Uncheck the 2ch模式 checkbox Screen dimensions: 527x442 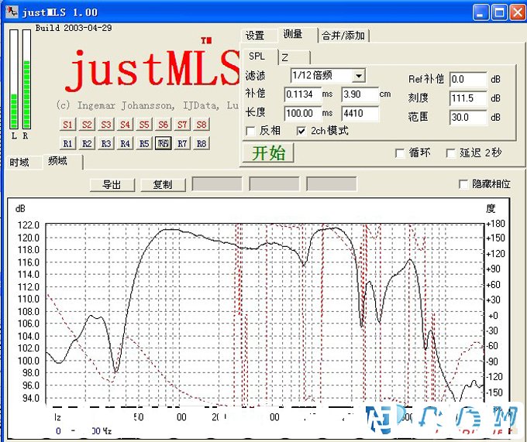(x=301, y=131)
